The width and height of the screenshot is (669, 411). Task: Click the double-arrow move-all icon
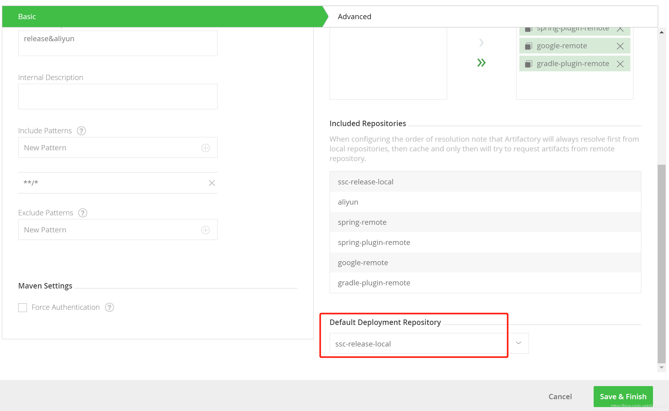pos(481,63)
